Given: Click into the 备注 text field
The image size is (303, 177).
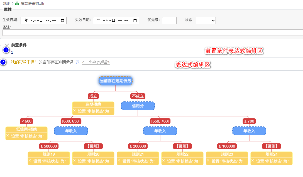Looking at the screenshot, I should [152, 33].
